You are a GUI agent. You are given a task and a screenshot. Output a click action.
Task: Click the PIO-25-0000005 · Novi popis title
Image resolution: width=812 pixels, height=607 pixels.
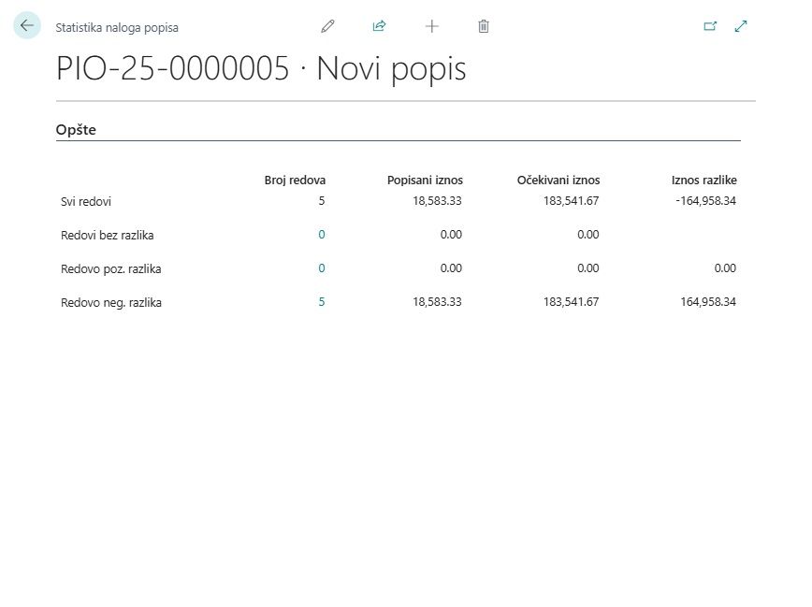point(261,69)
